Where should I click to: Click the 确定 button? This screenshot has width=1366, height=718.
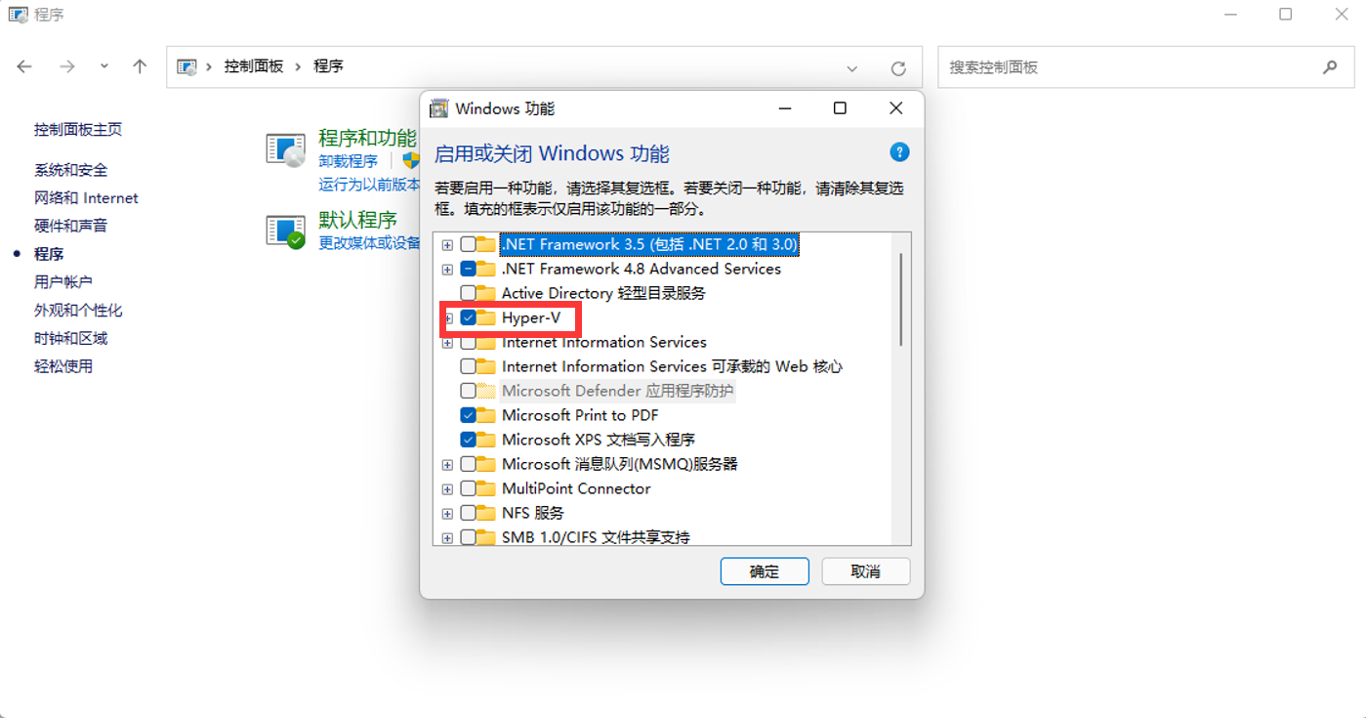[x=765, y=571]
